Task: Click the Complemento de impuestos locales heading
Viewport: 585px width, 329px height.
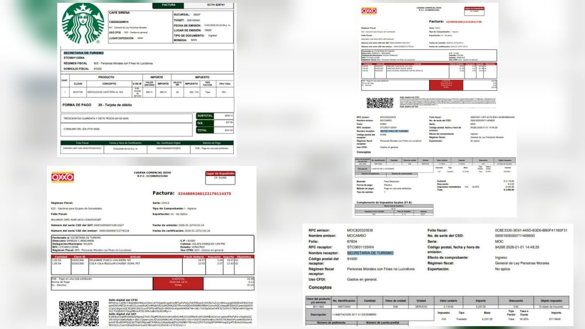Action: [384, 203]
